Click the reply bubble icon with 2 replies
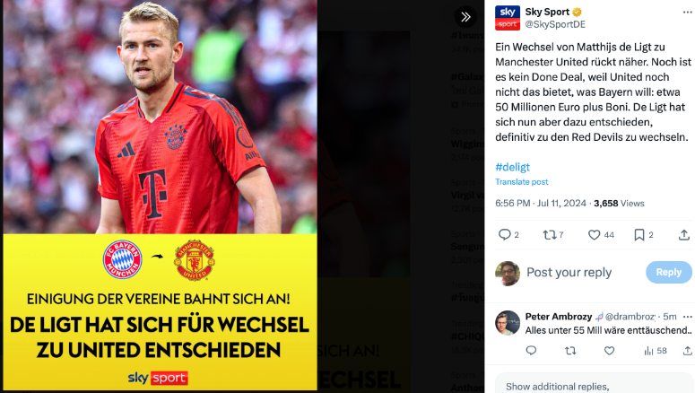The width and height of the screenshot is (695, 393). tap(508, 235)
